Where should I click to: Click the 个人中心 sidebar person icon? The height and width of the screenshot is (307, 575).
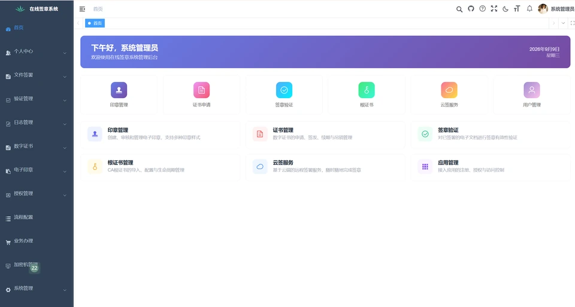tap(8, 53)
